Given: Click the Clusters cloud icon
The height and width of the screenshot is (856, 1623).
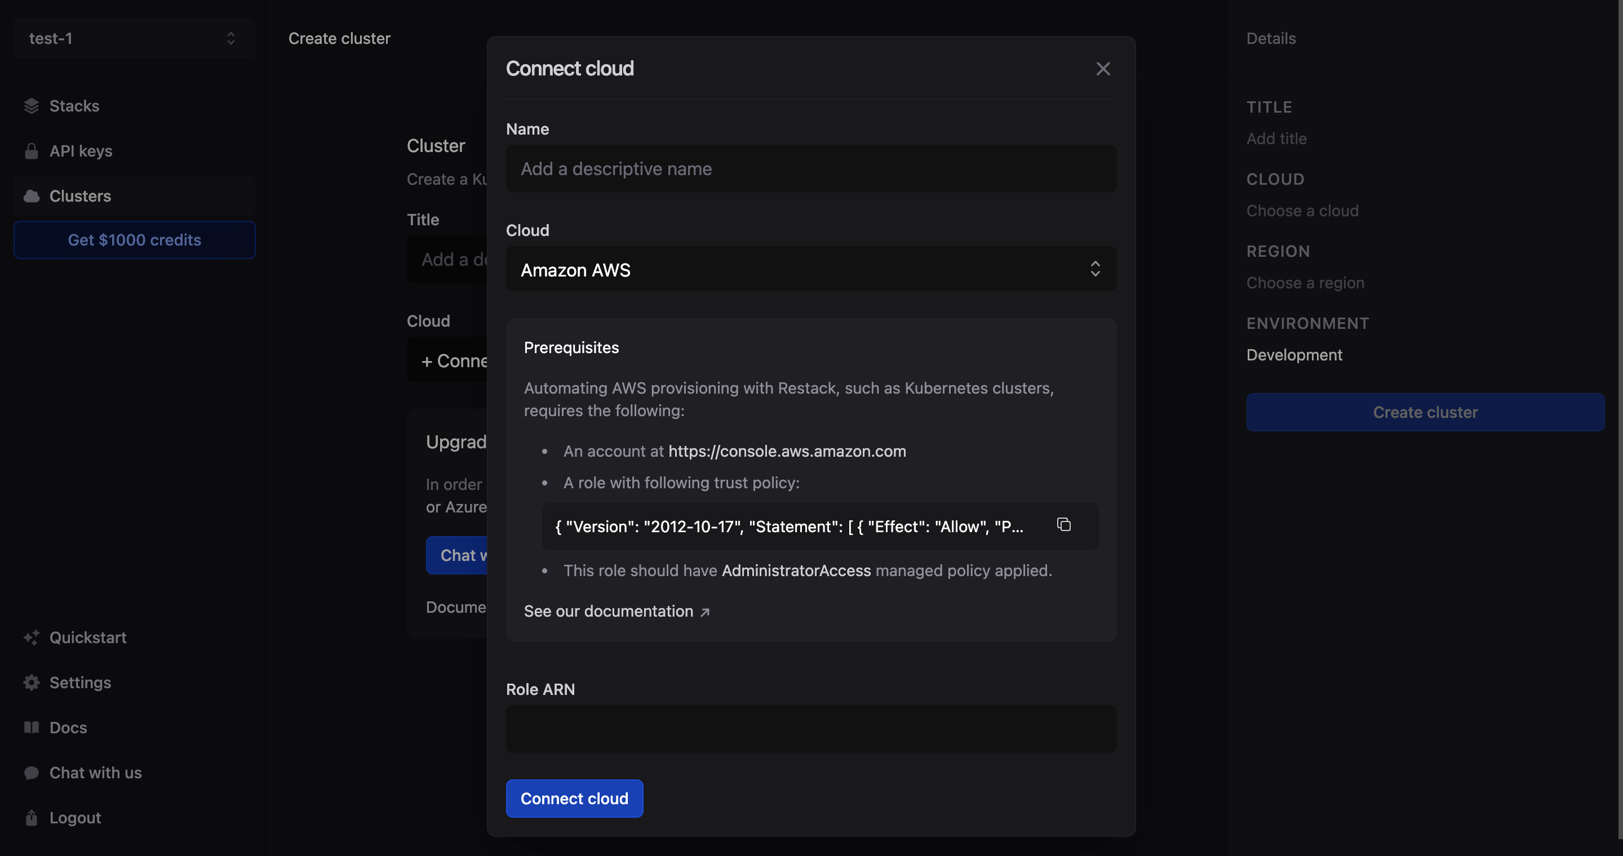Looking at the screenshot, I should pos(32,197).
